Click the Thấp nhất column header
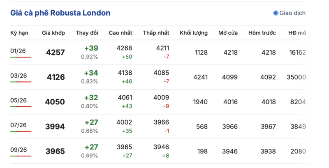This screenshot has width=329, height=168. tap(156, 33)
